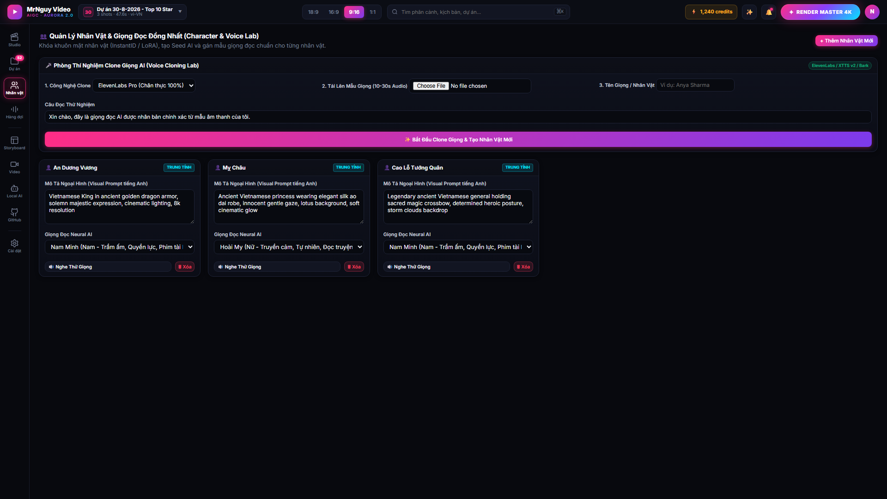Select the 1:1 aspect ratio
The height and width of the screenshot is (499, 887).
click(x=372, y=12)
